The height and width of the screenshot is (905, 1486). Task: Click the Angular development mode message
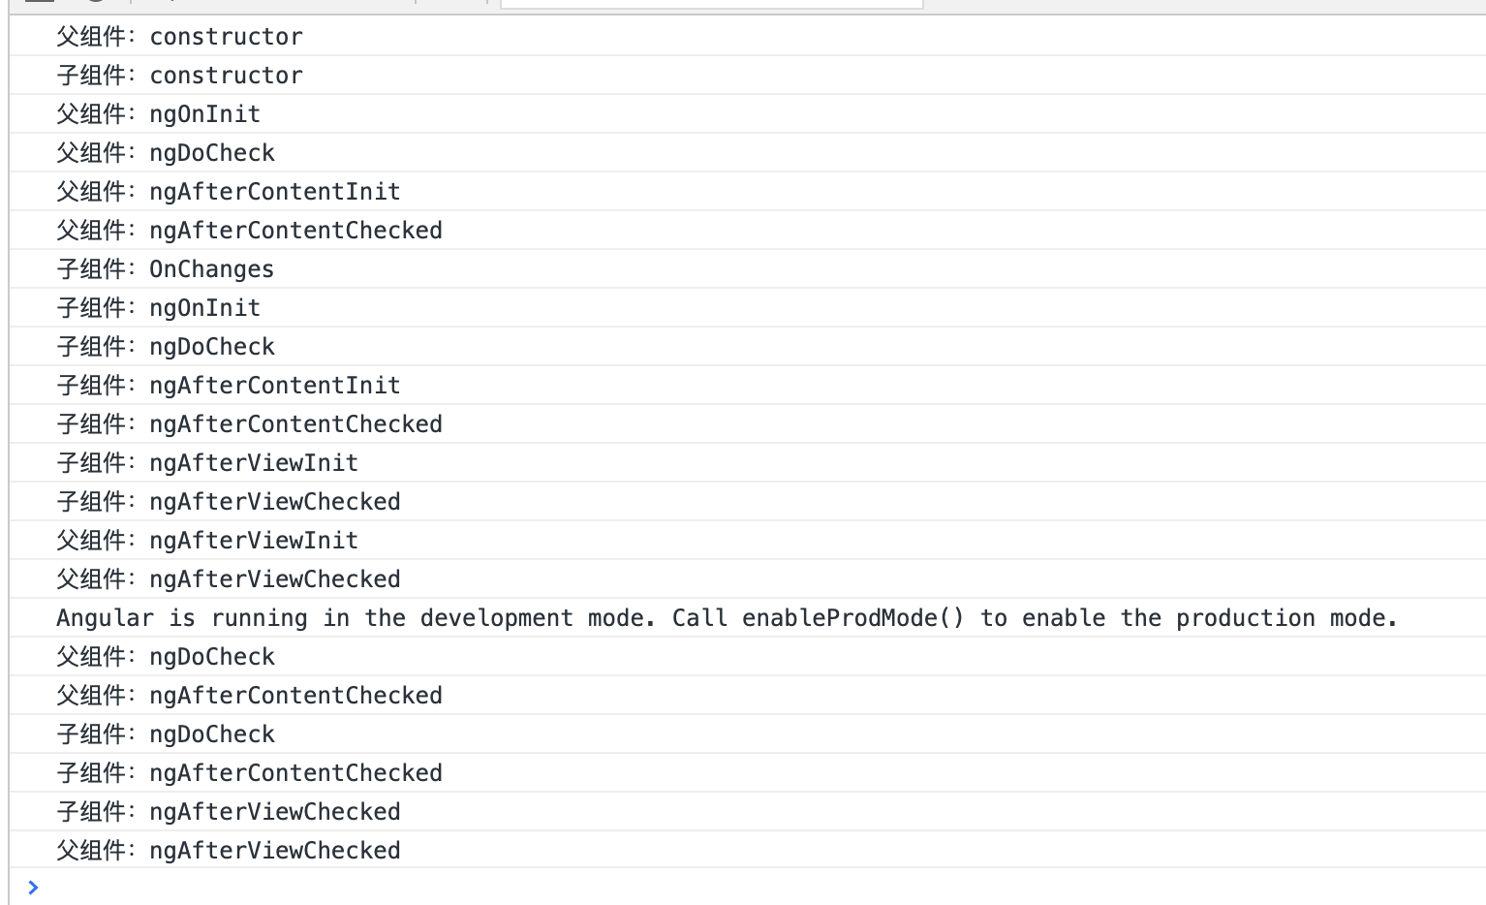click(x=727, y=618)
